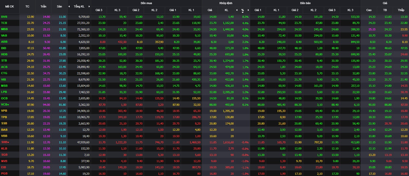Click the KL header under Khớp lệnh
Image resolution: width=409 pixels, height=176 pixels.
226,10
